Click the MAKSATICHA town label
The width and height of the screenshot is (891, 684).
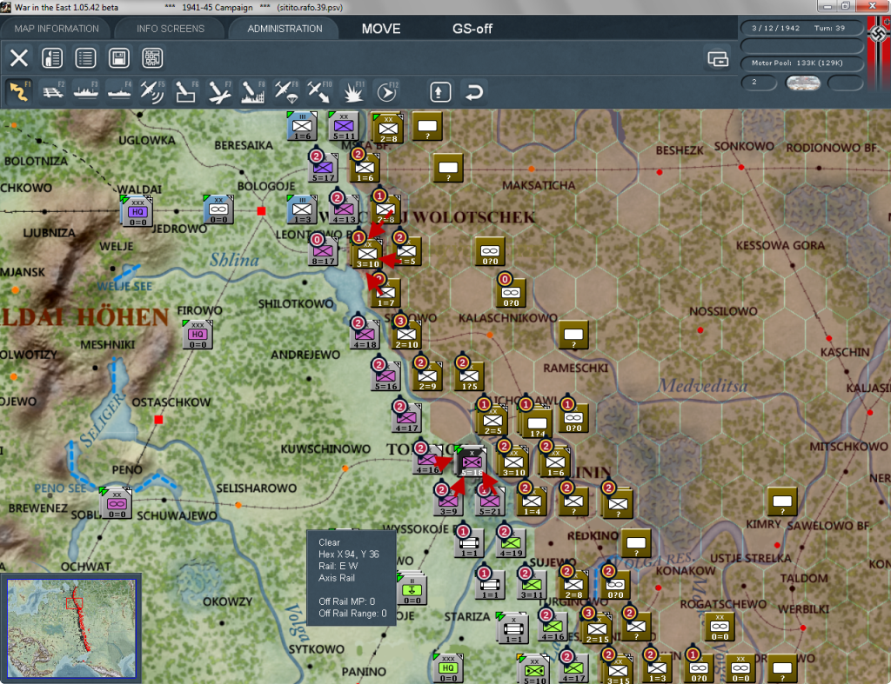pos(539,185)
